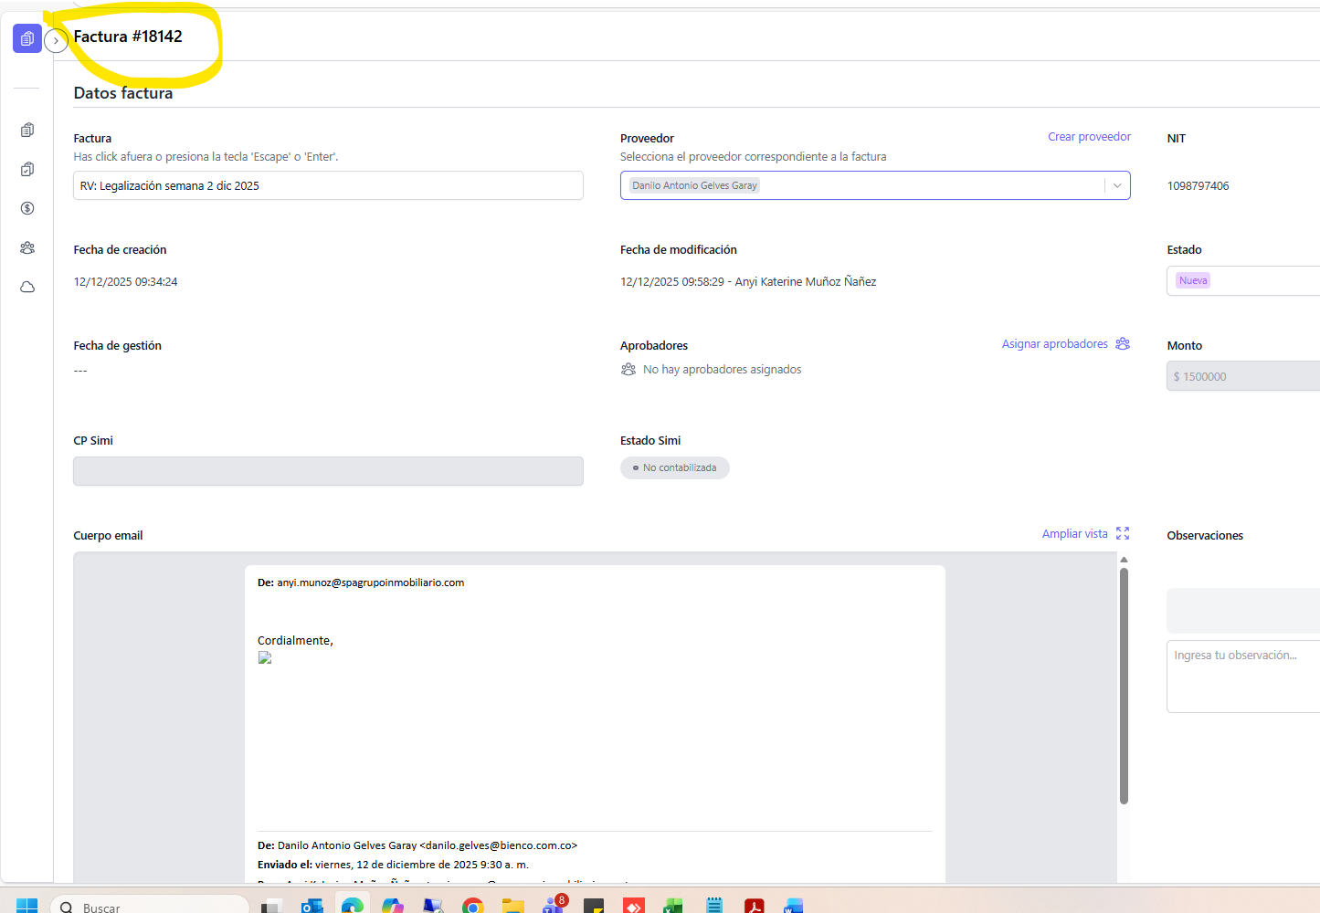The height and width of the screenshot is (913, 1320).
Task: Click the email body vertical scrollbar
Action: (1124, 685)
